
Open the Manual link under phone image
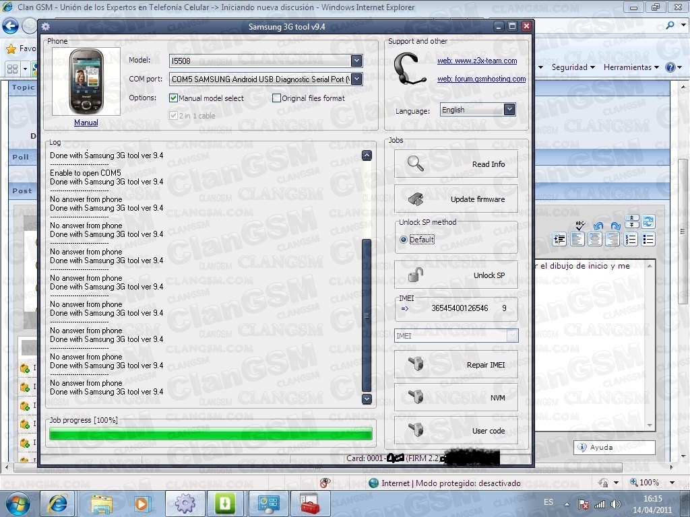tap(86, 123)
